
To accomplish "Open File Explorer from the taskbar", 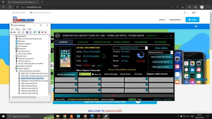I will pyautogui.click(x=58, y=116).
